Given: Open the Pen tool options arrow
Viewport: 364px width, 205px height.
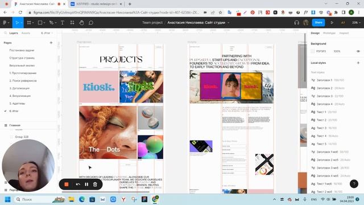Looking at the screenshot, I should (x=56, y=23).
